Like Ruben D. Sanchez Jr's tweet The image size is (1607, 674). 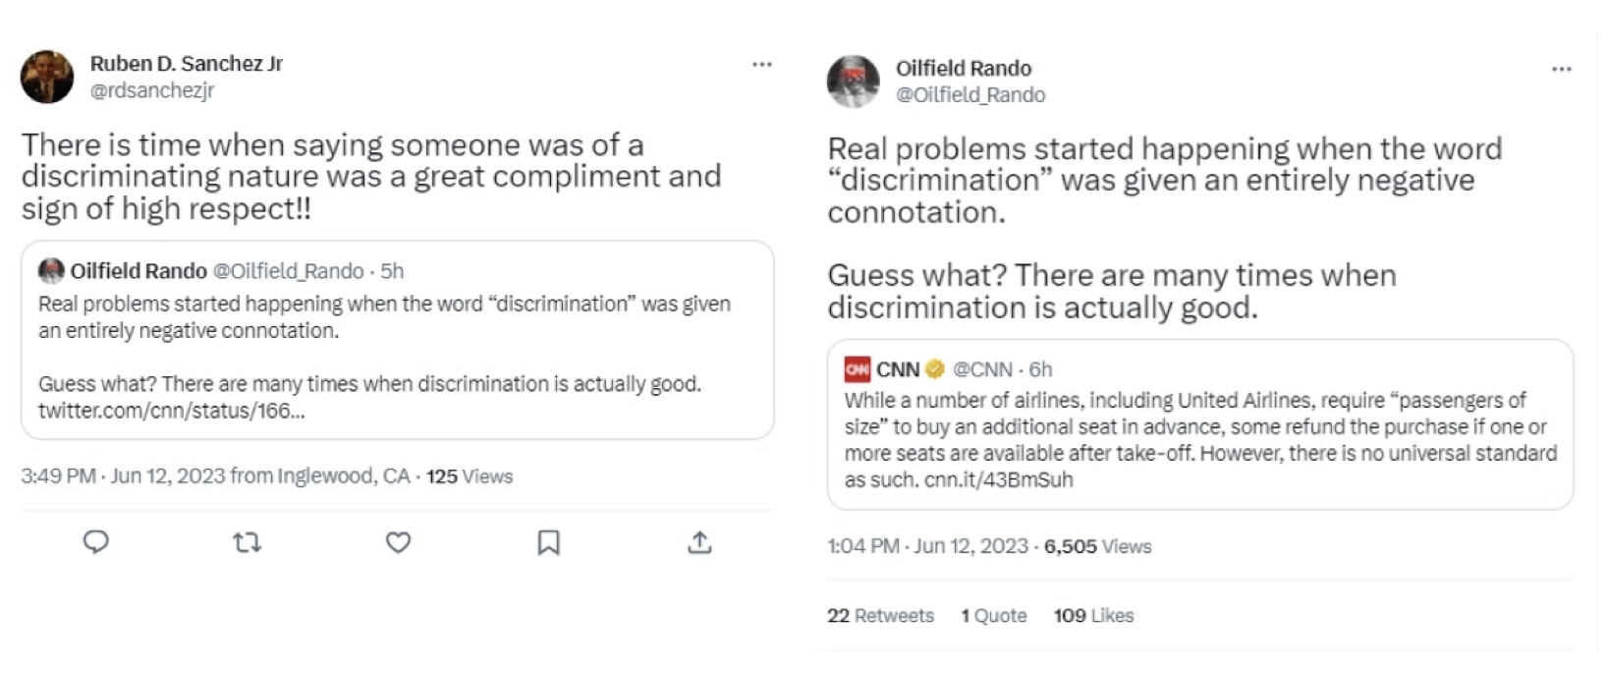(399, 541)
